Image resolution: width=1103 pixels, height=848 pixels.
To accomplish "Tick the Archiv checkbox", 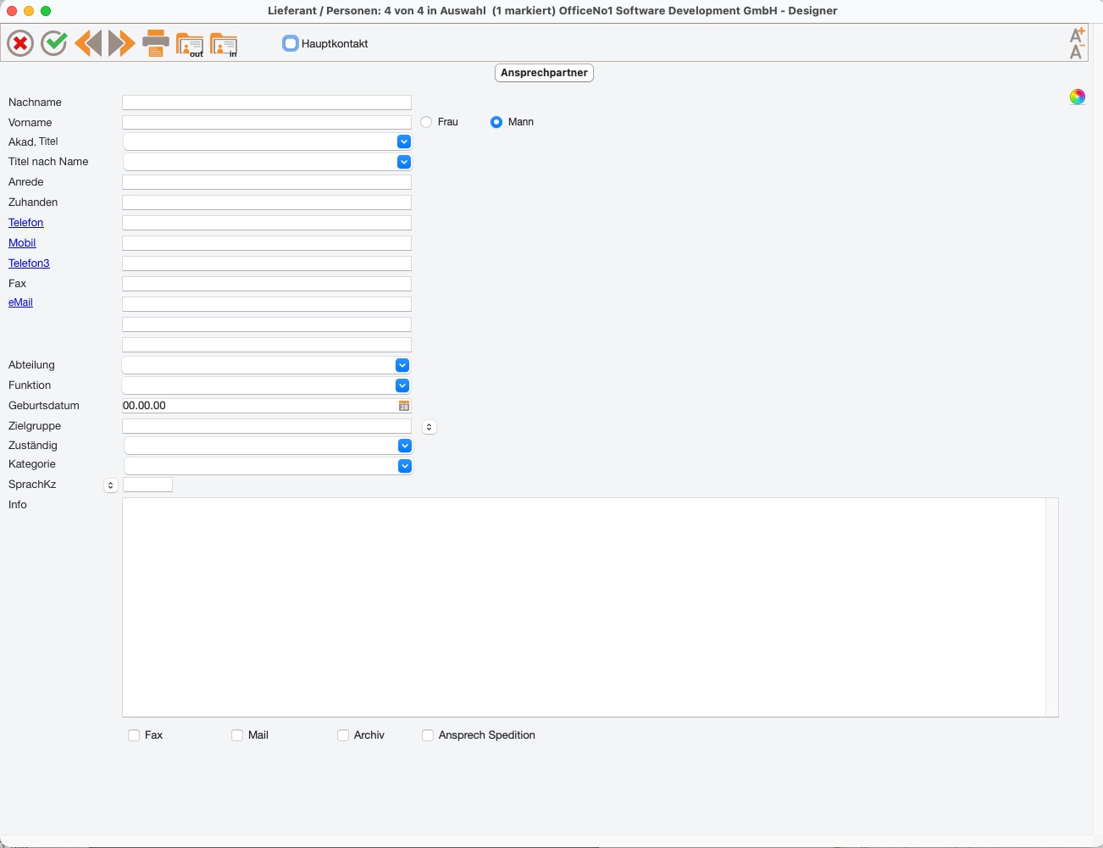I will click(x=343, y=735).
